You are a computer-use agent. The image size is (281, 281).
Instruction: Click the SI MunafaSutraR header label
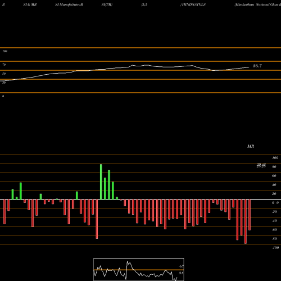point(69,4)
